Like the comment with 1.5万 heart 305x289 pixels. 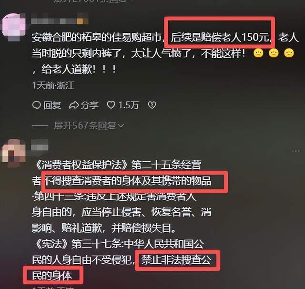coord(111,105)
